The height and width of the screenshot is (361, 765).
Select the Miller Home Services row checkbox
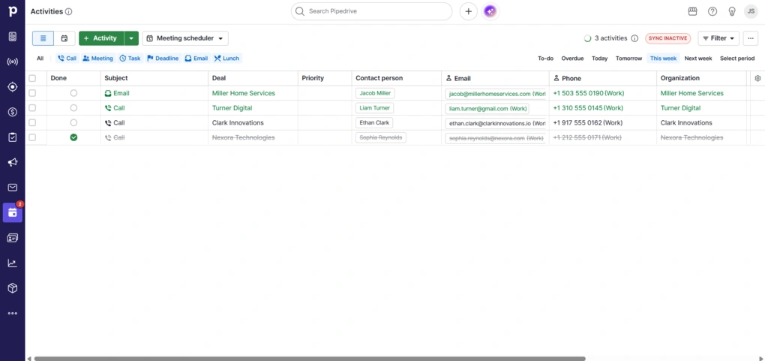[32, 93]
